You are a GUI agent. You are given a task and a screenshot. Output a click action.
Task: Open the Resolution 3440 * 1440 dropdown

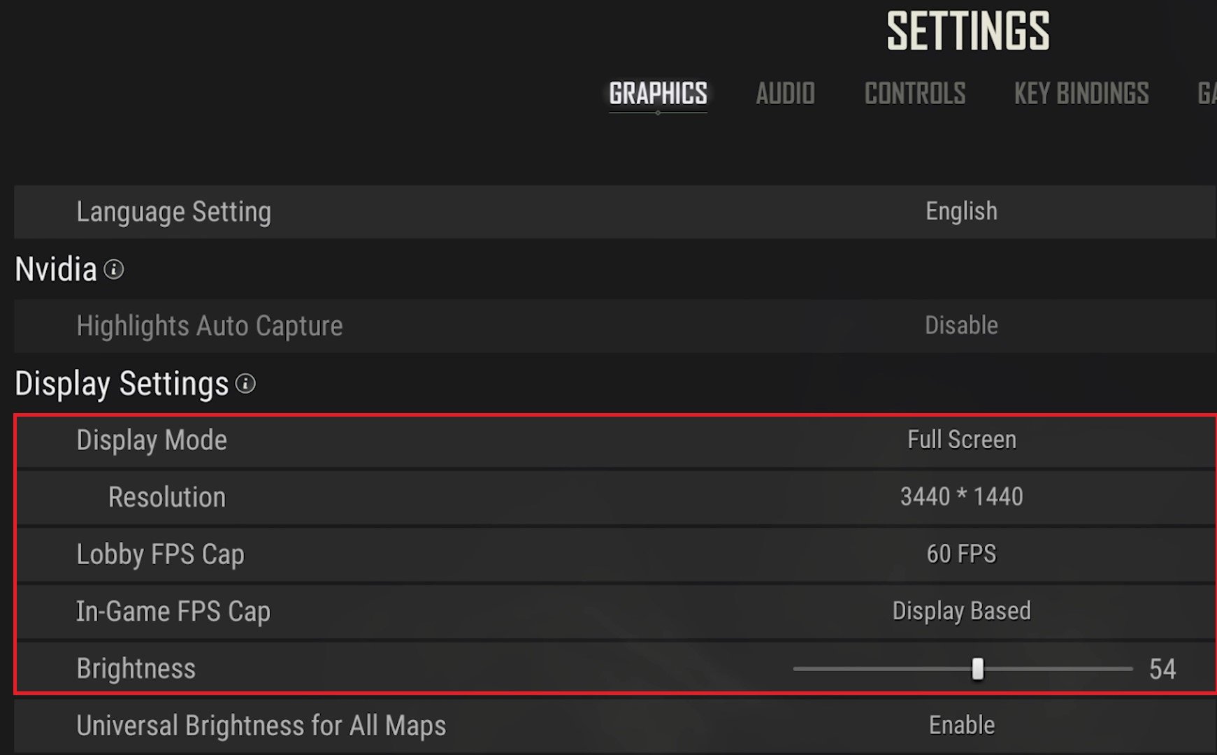[961, 497]
